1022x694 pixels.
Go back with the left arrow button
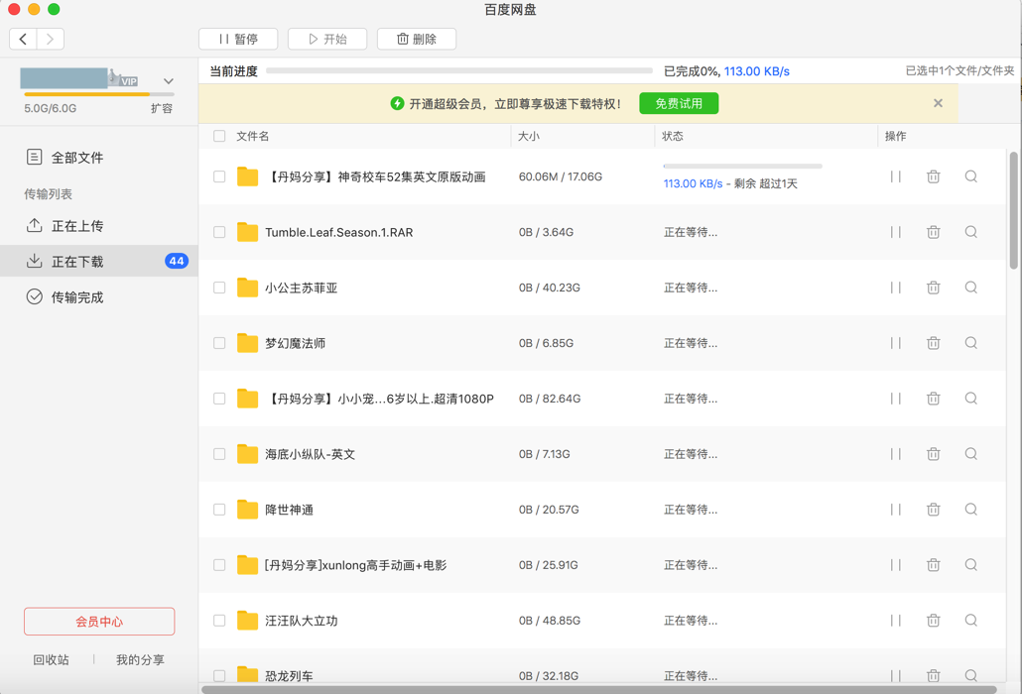[23, 39]
